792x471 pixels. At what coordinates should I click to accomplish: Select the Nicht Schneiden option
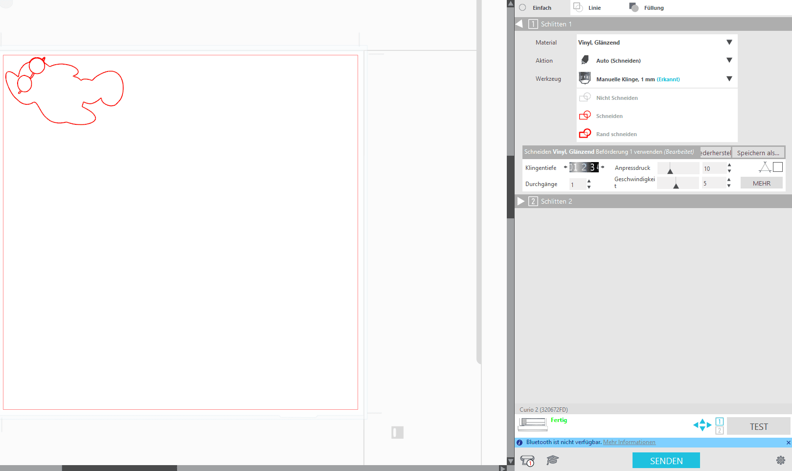pos(657,98)
